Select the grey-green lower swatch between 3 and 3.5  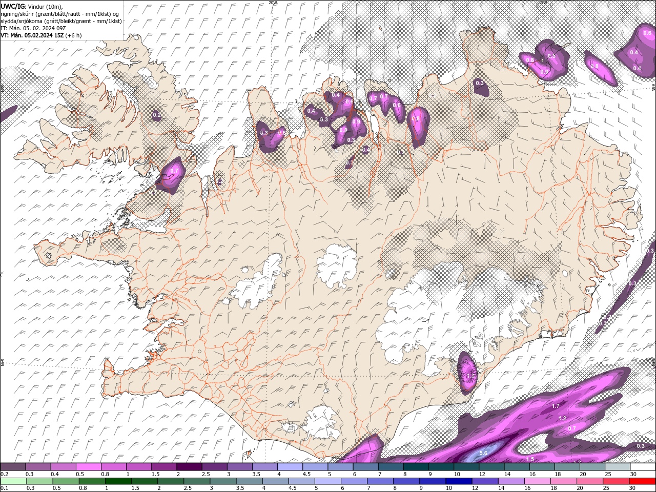point(223,481)
